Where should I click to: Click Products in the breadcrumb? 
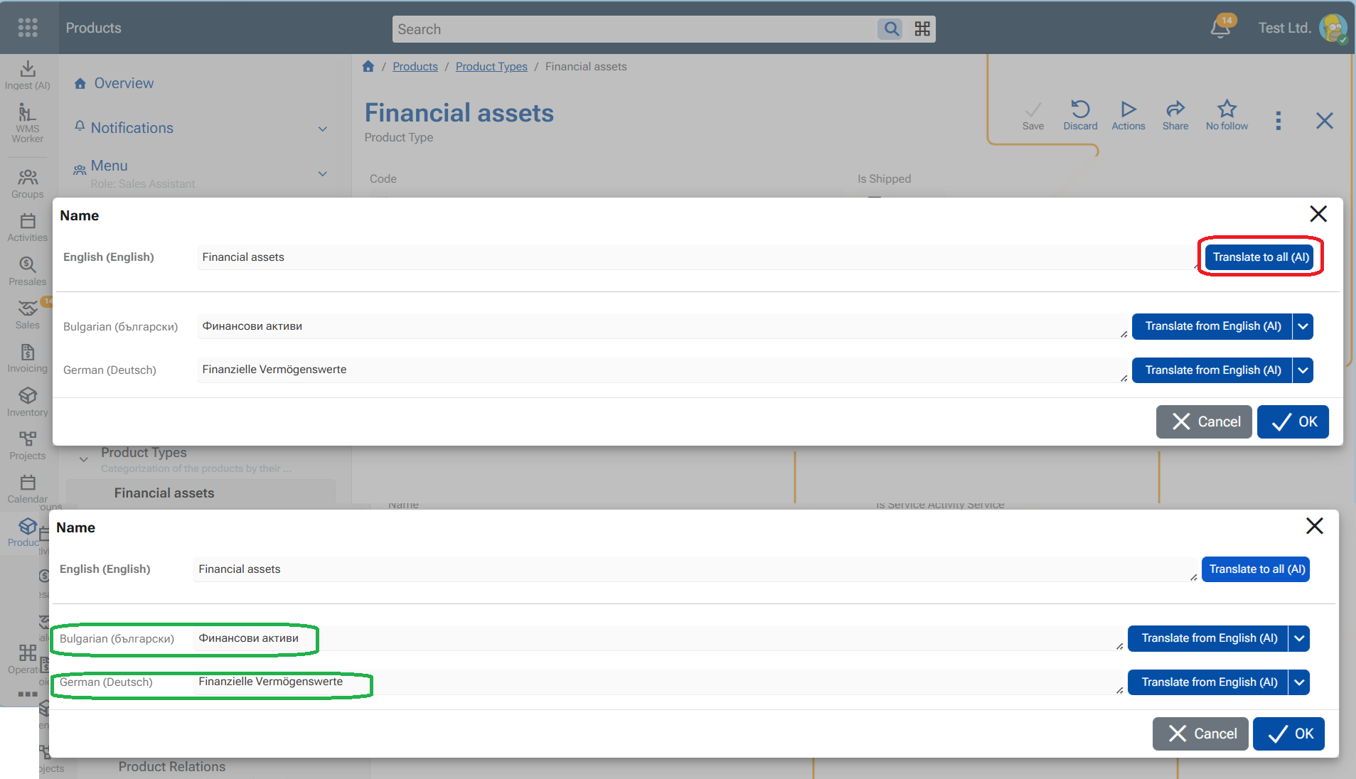(x=415, y=67)
